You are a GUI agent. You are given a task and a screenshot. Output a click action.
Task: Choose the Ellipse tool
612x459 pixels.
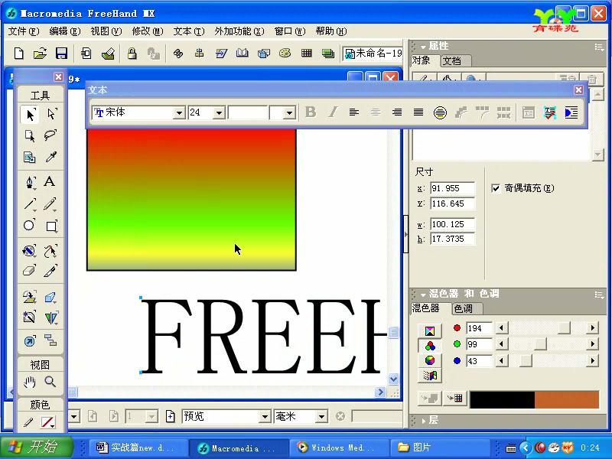pyautogui.click(x=29, y=225)
